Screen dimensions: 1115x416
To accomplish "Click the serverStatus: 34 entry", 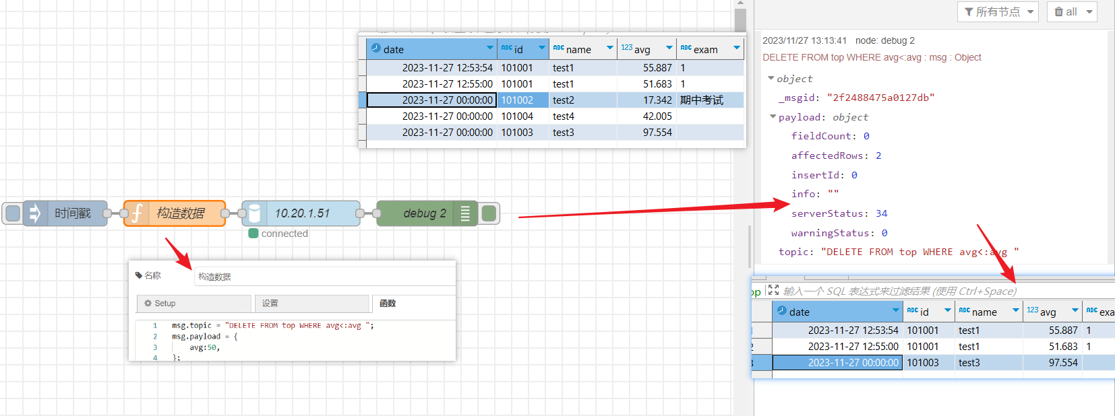I will pos(839,213).
